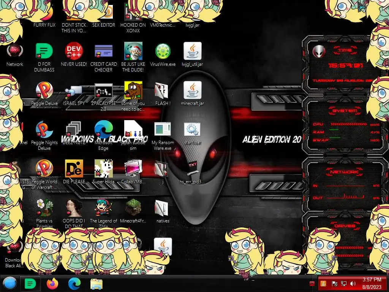
Task: Launch the NEVER USED! Dev-C++ icon
Action: (74, 51)
